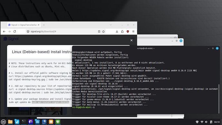Open the purple F app in taskbar
The height and width of the screenshot is (125, 222).
point(31,122)
